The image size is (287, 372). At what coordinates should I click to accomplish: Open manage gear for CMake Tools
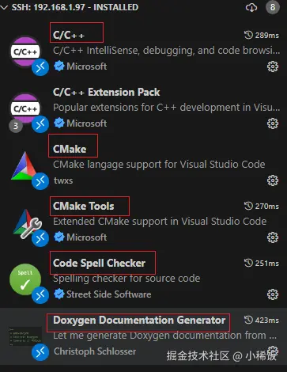[x=273, y=237]
